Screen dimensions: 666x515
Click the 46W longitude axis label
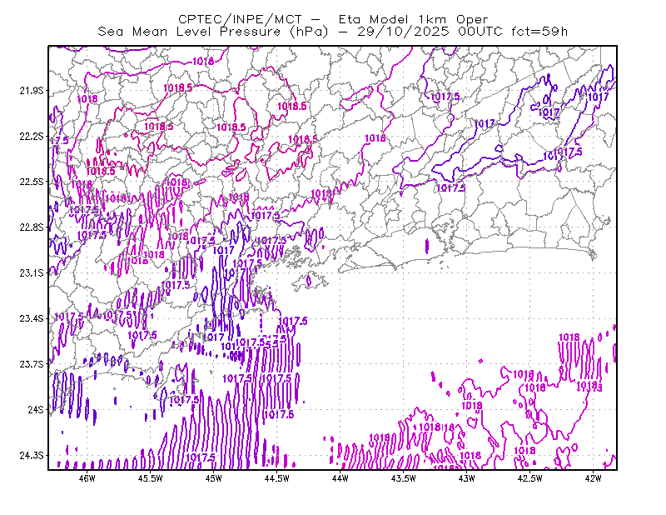tap(87, 478)
